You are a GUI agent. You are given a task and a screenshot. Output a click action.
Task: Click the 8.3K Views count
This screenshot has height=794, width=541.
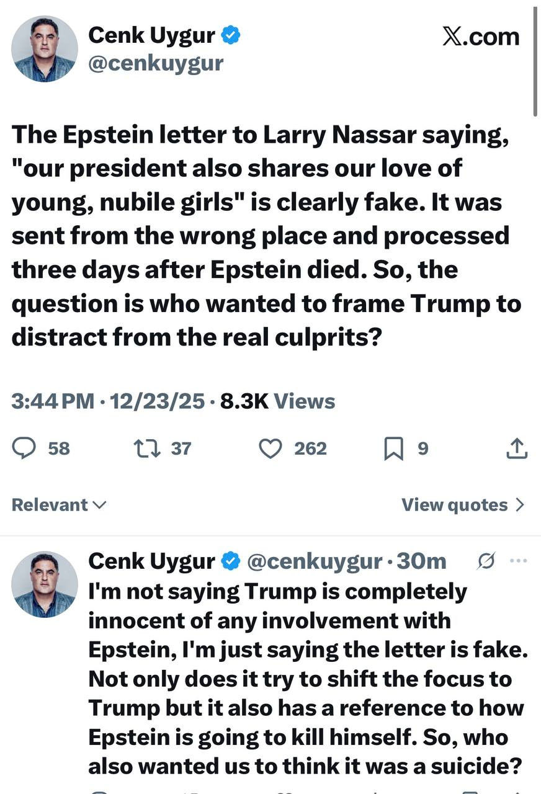coord(277,401)
